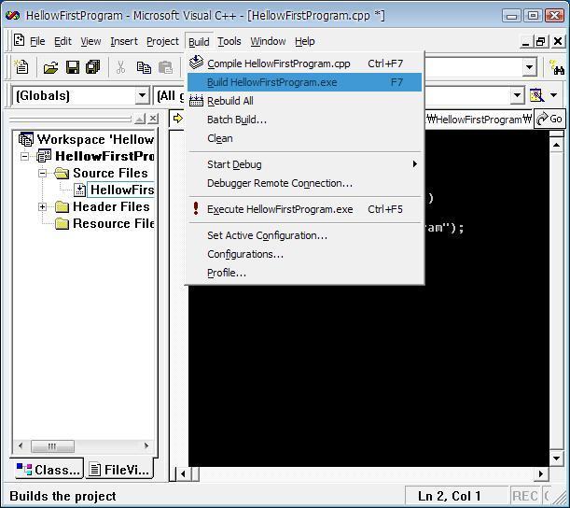Viewport: 570px width, 508px height.
Task: Click the pane expand arrow above workspace tree
Action: pyautogui.click(x=140, y=119)
